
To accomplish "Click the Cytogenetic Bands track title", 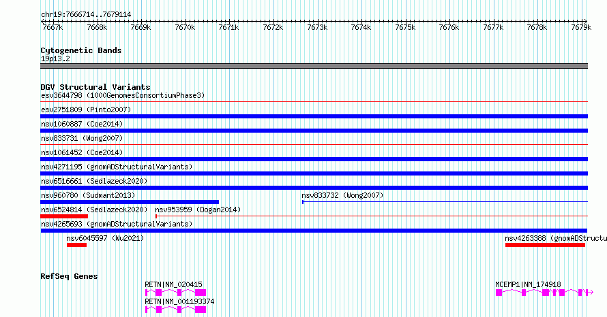I will coord(81,50).
